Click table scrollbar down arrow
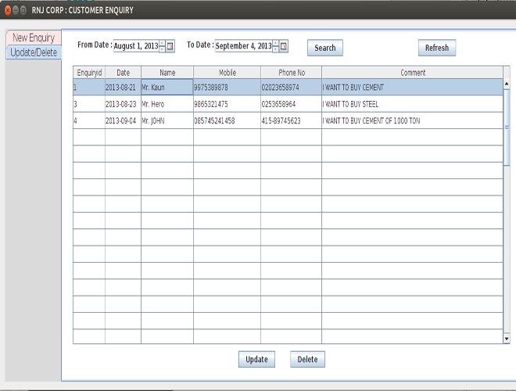Viewport: 516px width, 391px height. (x=507, y=339)
